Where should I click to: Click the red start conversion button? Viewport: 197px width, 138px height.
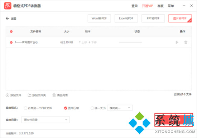pos(174,120)
